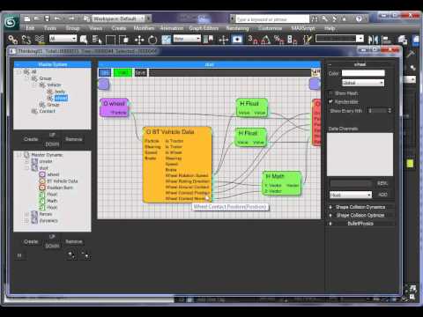The height and width of the screenshot is (317, 423).
Task: Click the Redo arrow in title bar
Action: click(71, 18)
